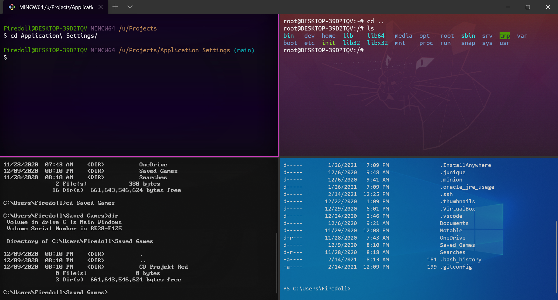Click "Directory of C:\Users\Firedoll\Saved Games" line

[80, 241]
